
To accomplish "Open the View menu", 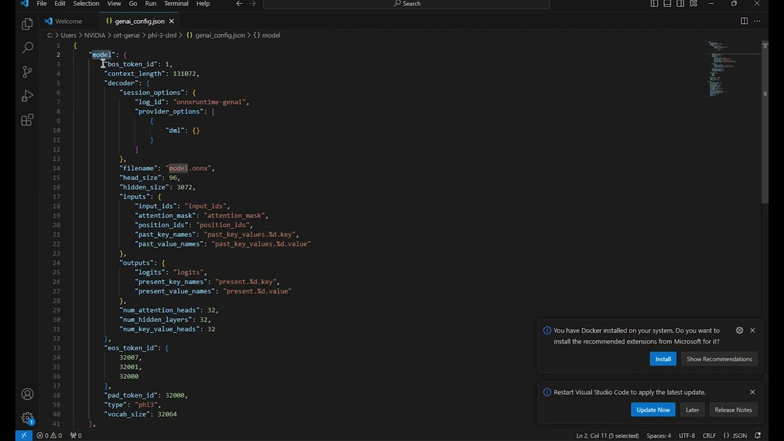I will (x=114, y=4).
